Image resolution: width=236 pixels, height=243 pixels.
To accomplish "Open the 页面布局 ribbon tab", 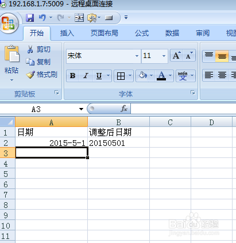I will (x=105, y=33).
